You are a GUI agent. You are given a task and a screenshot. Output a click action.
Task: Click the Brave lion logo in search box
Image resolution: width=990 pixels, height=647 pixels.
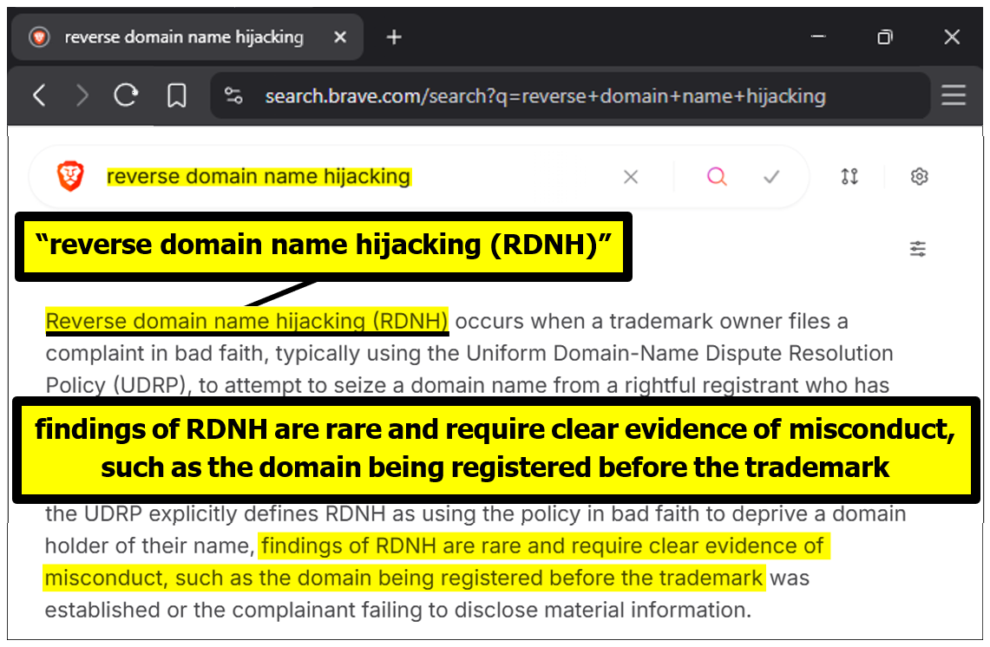(70, 177)
